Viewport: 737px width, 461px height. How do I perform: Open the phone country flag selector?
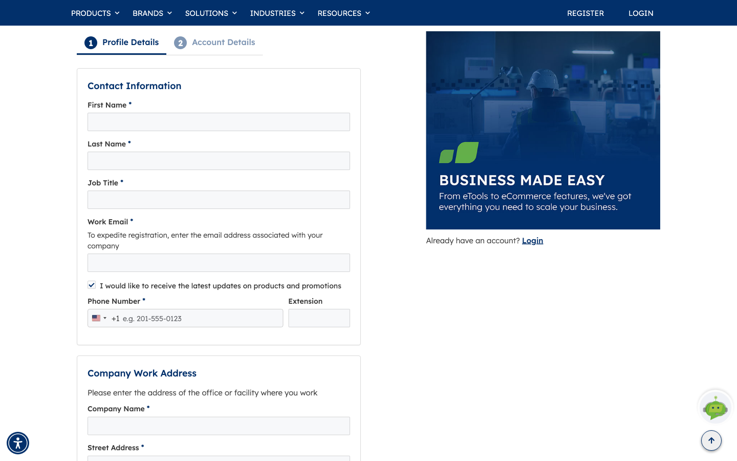tap(99, 318)
